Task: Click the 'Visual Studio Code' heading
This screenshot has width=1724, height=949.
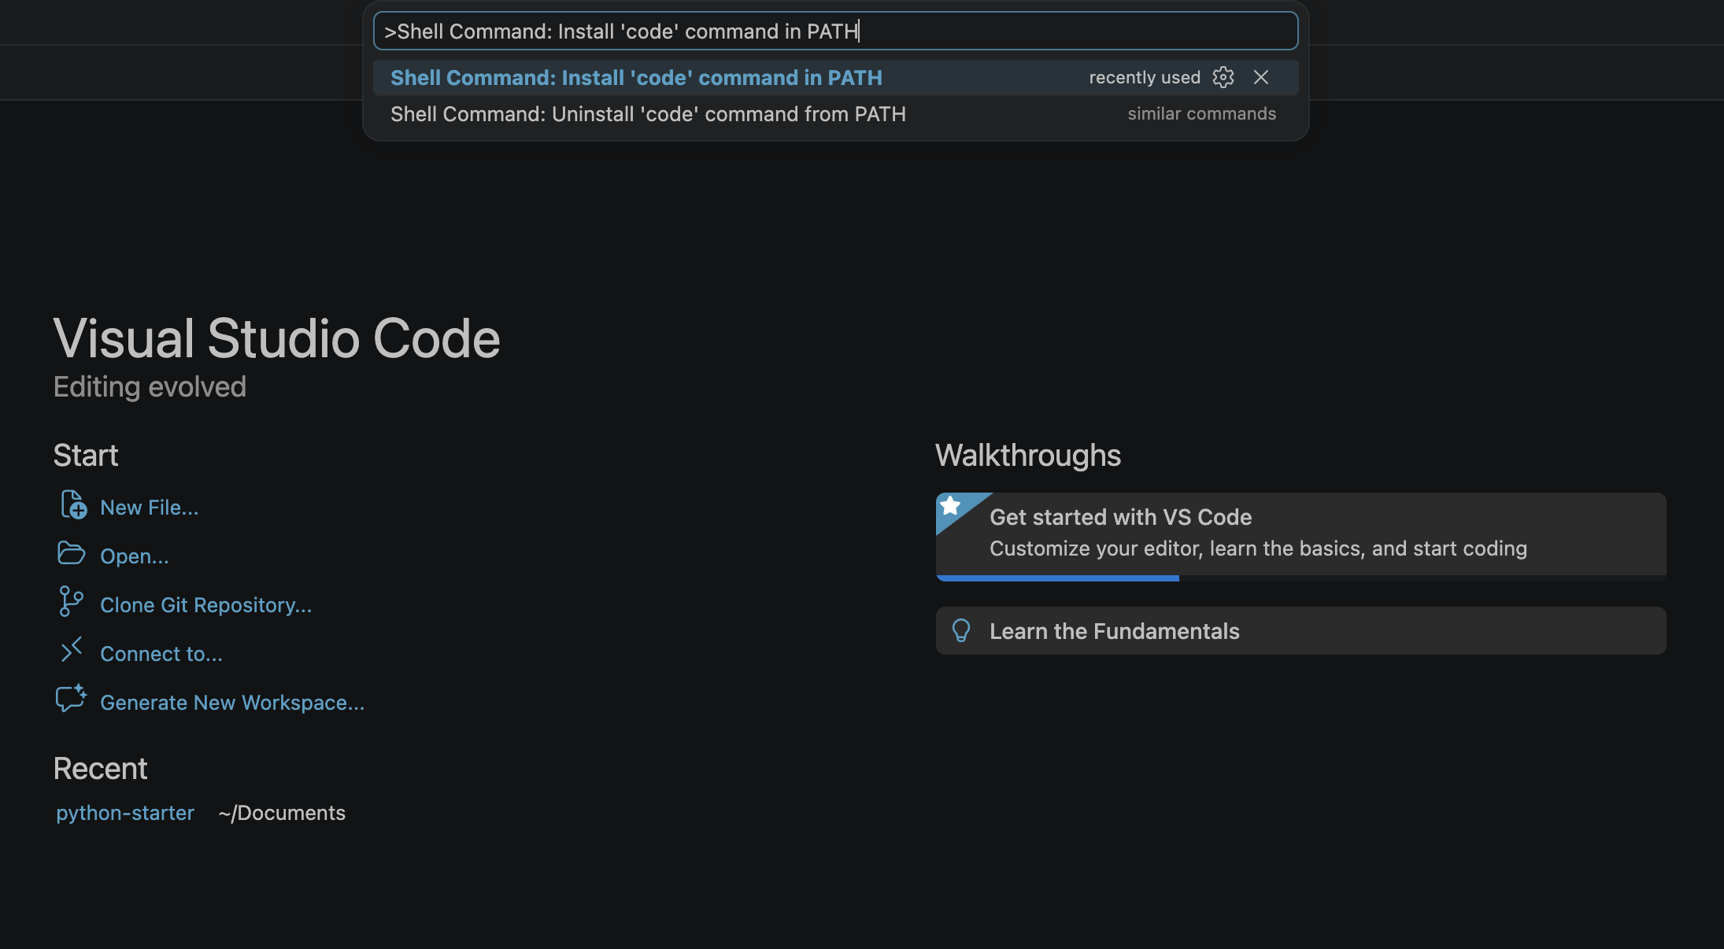Action: point(276,338)
